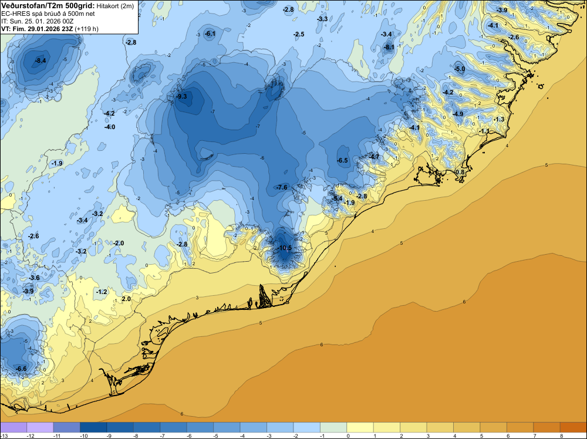Click the legend tick label -13

click(x=4, y=436)
